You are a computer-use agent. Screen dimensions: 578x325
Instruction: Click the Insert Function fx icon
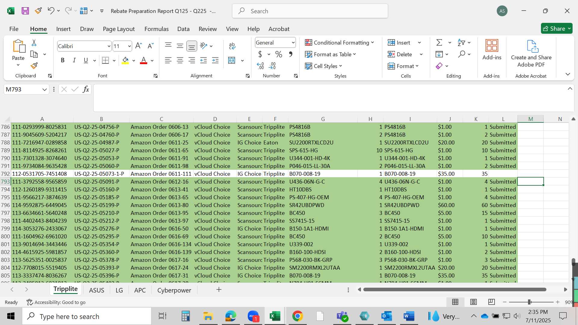(86, 89)
